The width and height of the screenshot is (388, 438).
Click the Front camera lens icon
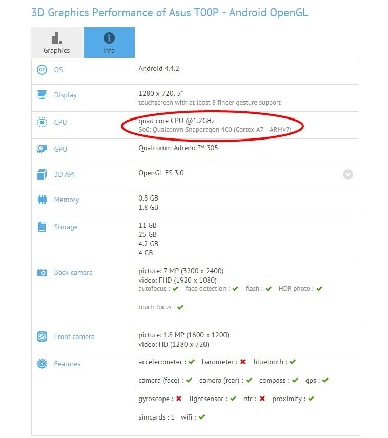click(42, 336)
